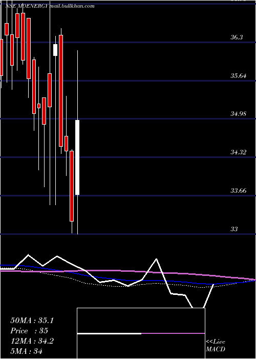This screenshot has width=256, height=359.
Task: Click the 35.64 price axis label
Action: (238, 75)
